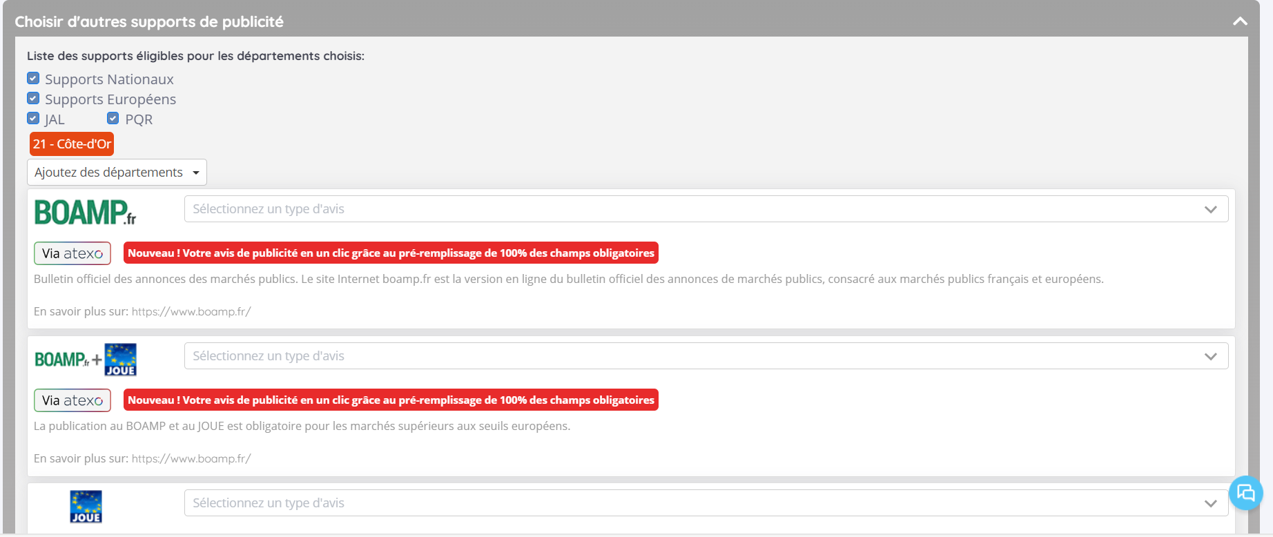Image resolution: width=1273 pixels, height=537 pixels.
Task: Click the standalone JOUE flag logo
Action: click(86, 507)
